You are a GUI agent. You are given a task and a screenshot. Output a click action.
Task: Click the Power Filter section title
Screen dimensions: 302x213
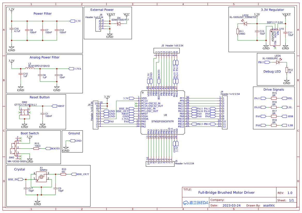click(x=42, y=13)
